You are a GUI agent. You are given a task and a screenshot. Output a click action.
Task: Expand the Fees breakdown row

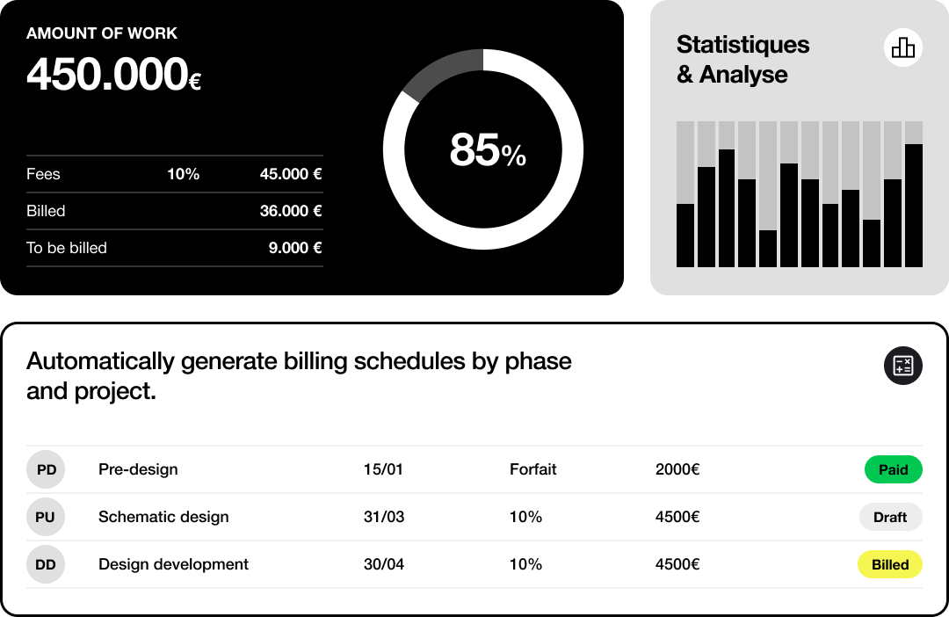[174, 174]
